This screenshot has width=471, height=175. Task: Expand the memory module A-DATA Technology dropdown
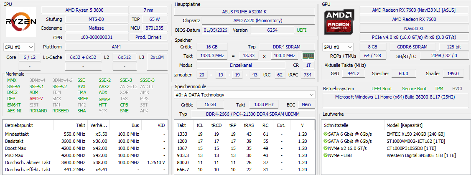245,95
